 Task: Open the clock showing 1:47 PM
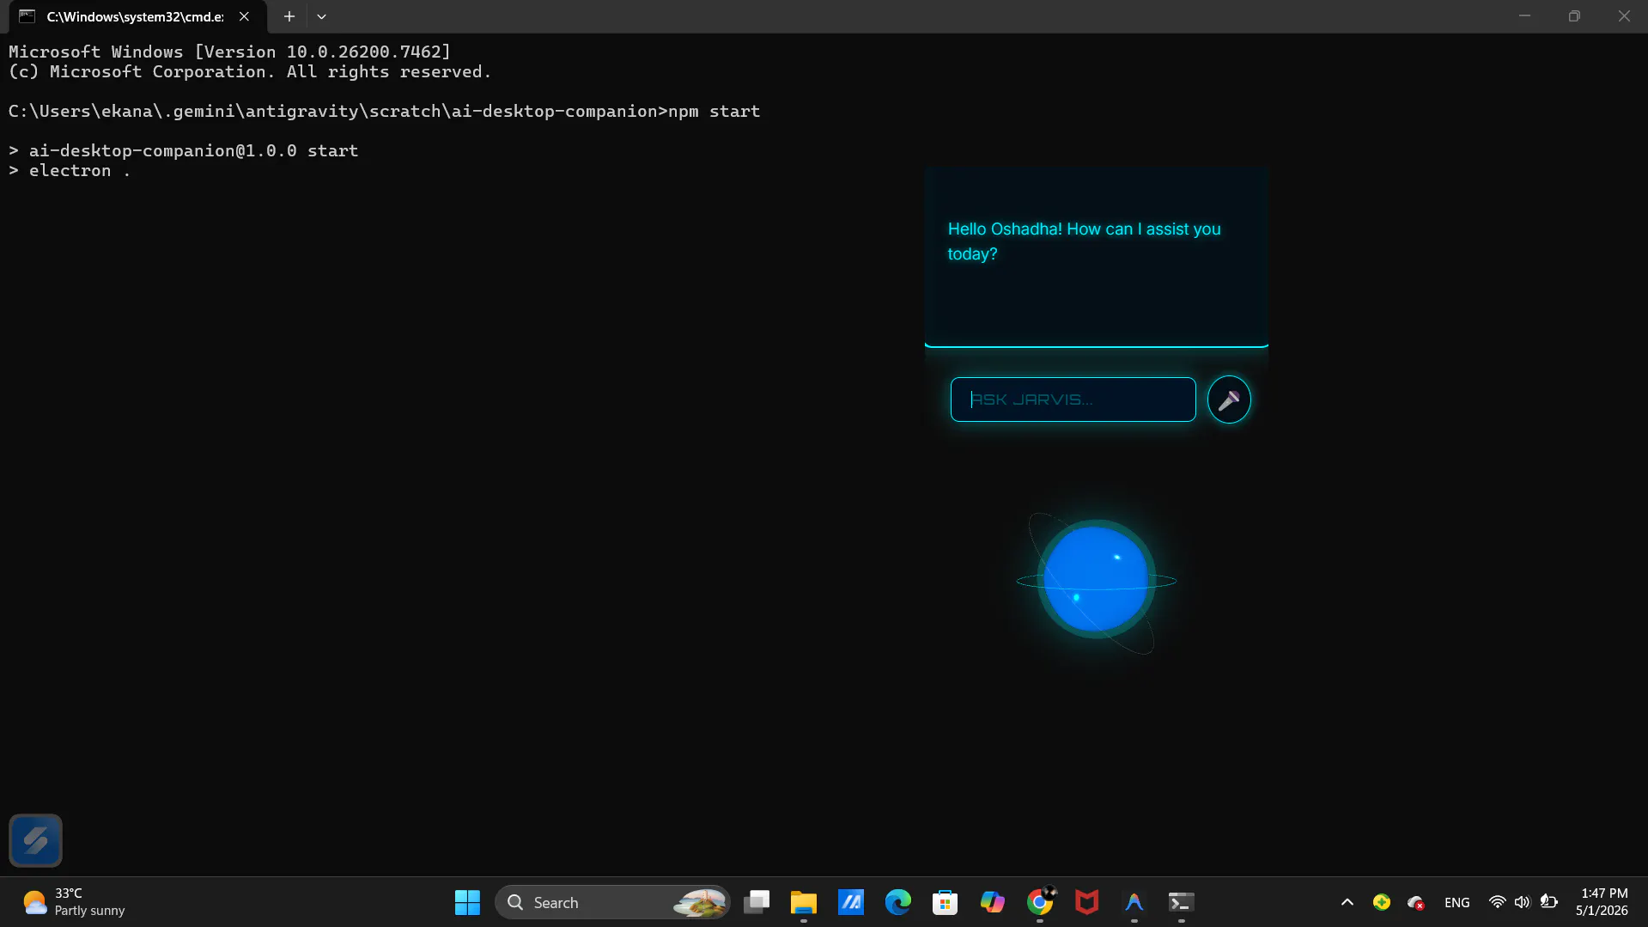(x=1602, y=902)
